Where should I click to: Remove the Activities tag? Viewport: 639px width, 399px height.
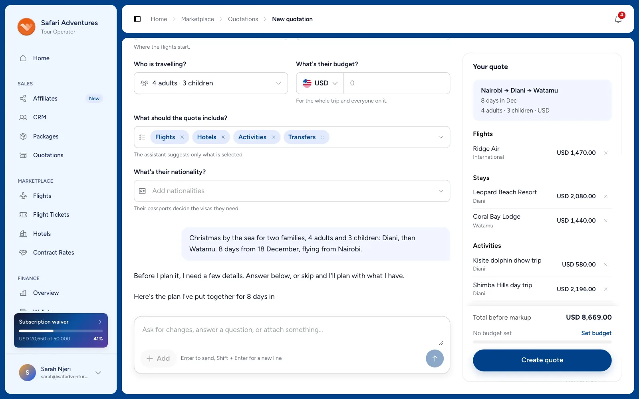coord(274,137)
